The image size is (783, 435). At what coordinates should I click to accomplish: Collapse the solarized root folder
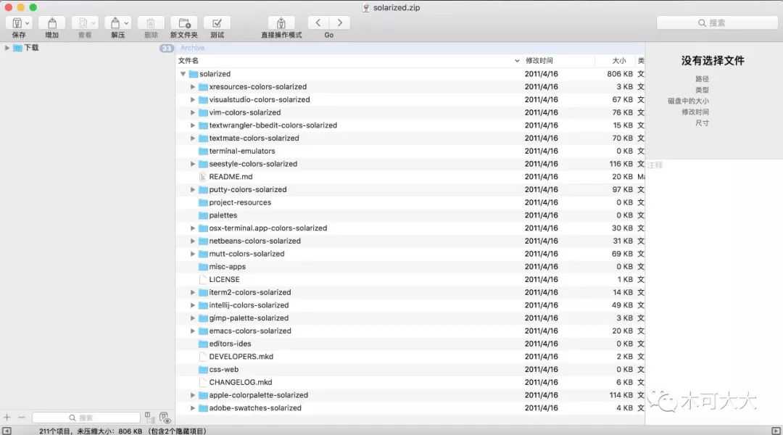(x=183, y=74)
